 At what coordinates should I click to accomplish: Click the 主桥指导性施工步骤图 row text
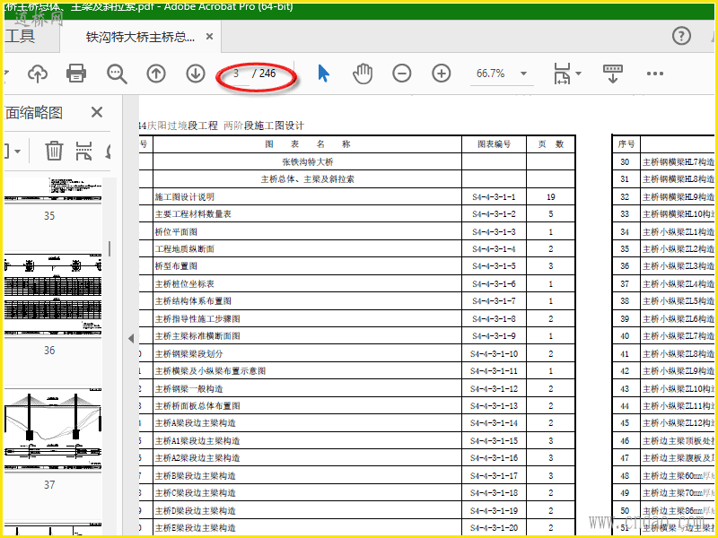click(x=197, y=318)
